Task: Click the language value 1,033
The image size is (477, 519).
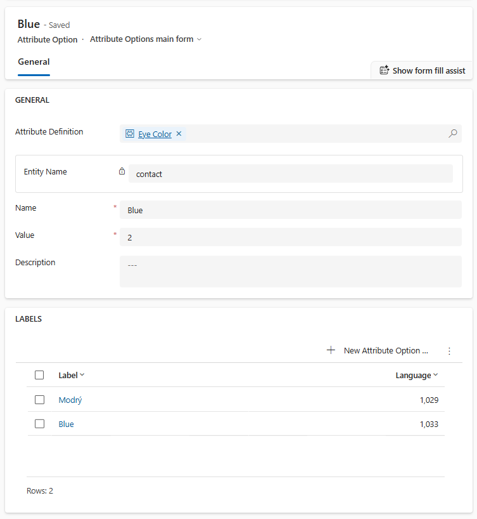Action: click(x=429, y=424)
